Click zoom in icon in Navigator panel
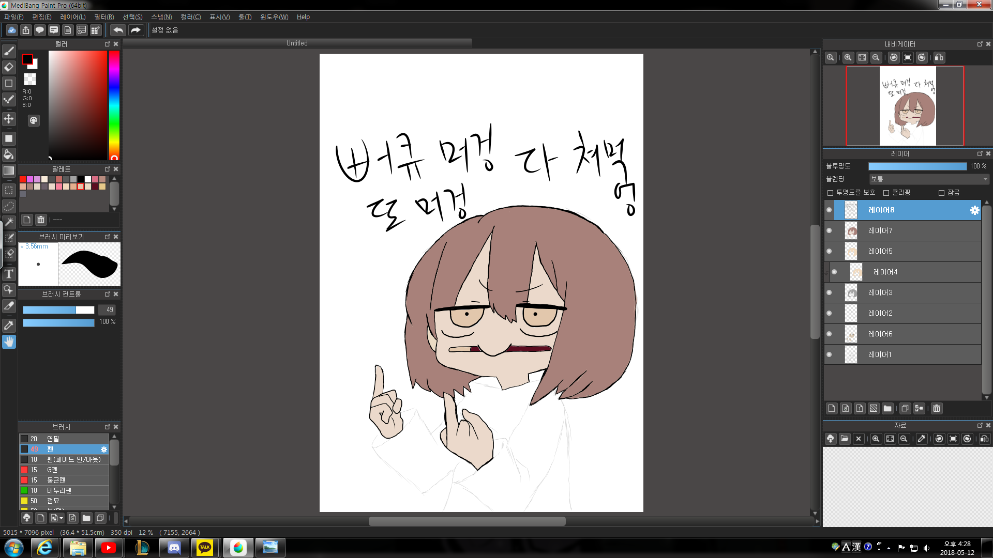 tap(848, 58)
